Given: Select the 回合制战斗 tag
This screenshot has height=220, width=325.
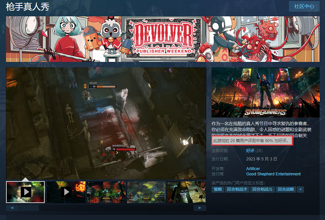Looking at the screenshot, I should [262, 189].
